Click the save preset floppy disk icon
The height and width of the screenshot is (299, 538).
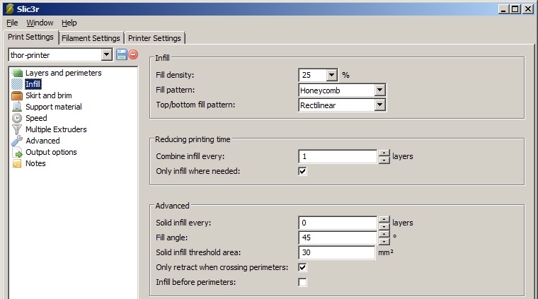(122, 55)
